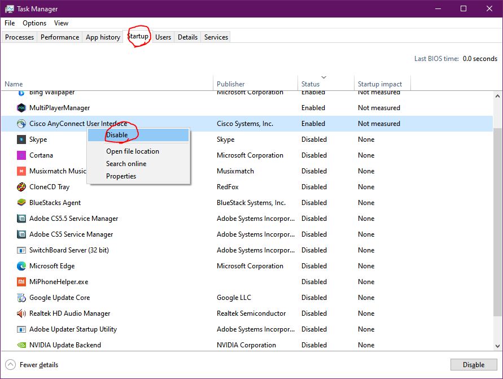Click the Cisco AnyConnect globe icon
503x379 pixels.
(21, 124)
